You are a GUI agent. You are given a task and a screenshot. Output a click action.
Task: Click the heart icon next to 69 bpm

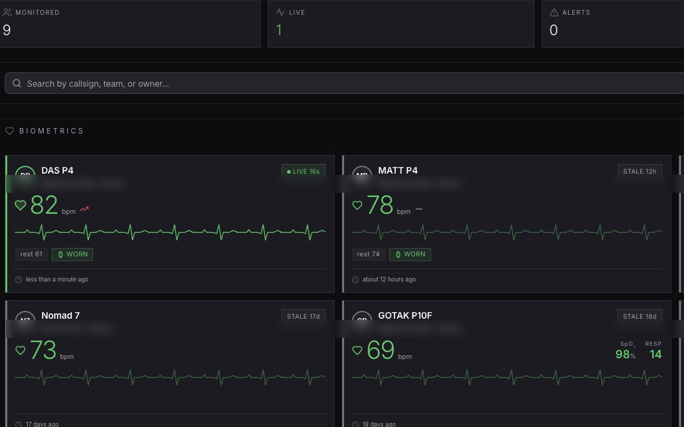tap(357, 350)
